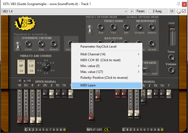Screen dimensions: 188x133
Task: Click the Microphones Balance knob
Action: [152, 27]
